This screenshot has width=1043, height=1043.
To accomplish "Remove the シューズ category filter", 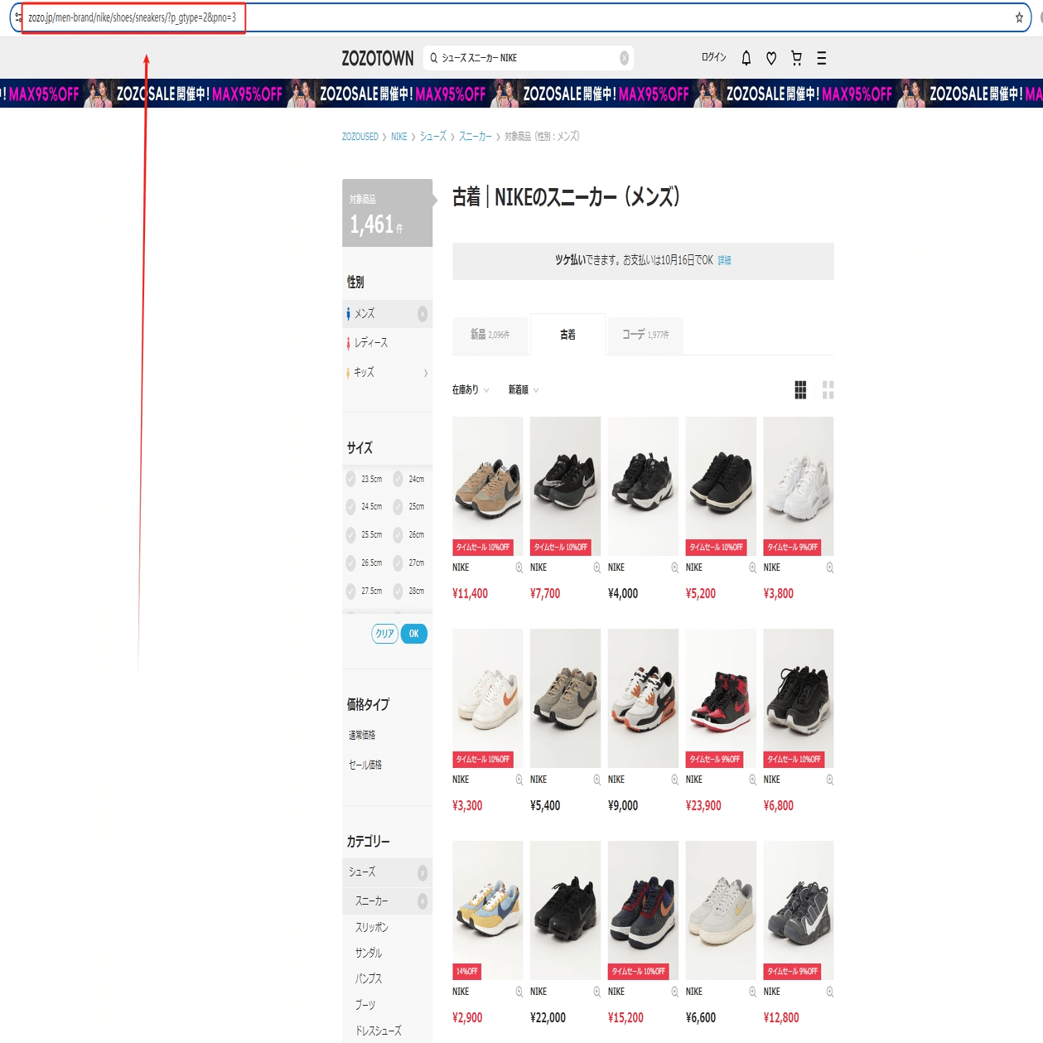I will pyautogui.click(x=423, y=872).
